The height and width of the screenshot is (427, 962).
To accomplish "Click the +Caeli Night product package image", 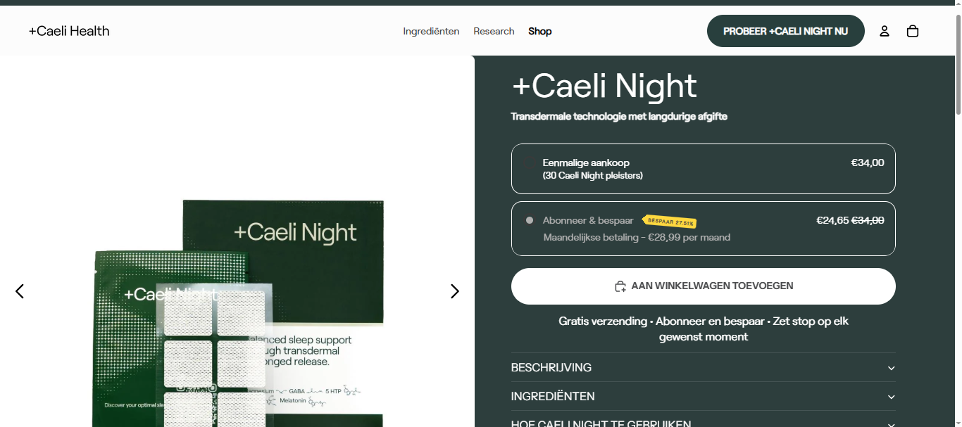I will coord(282,310).
